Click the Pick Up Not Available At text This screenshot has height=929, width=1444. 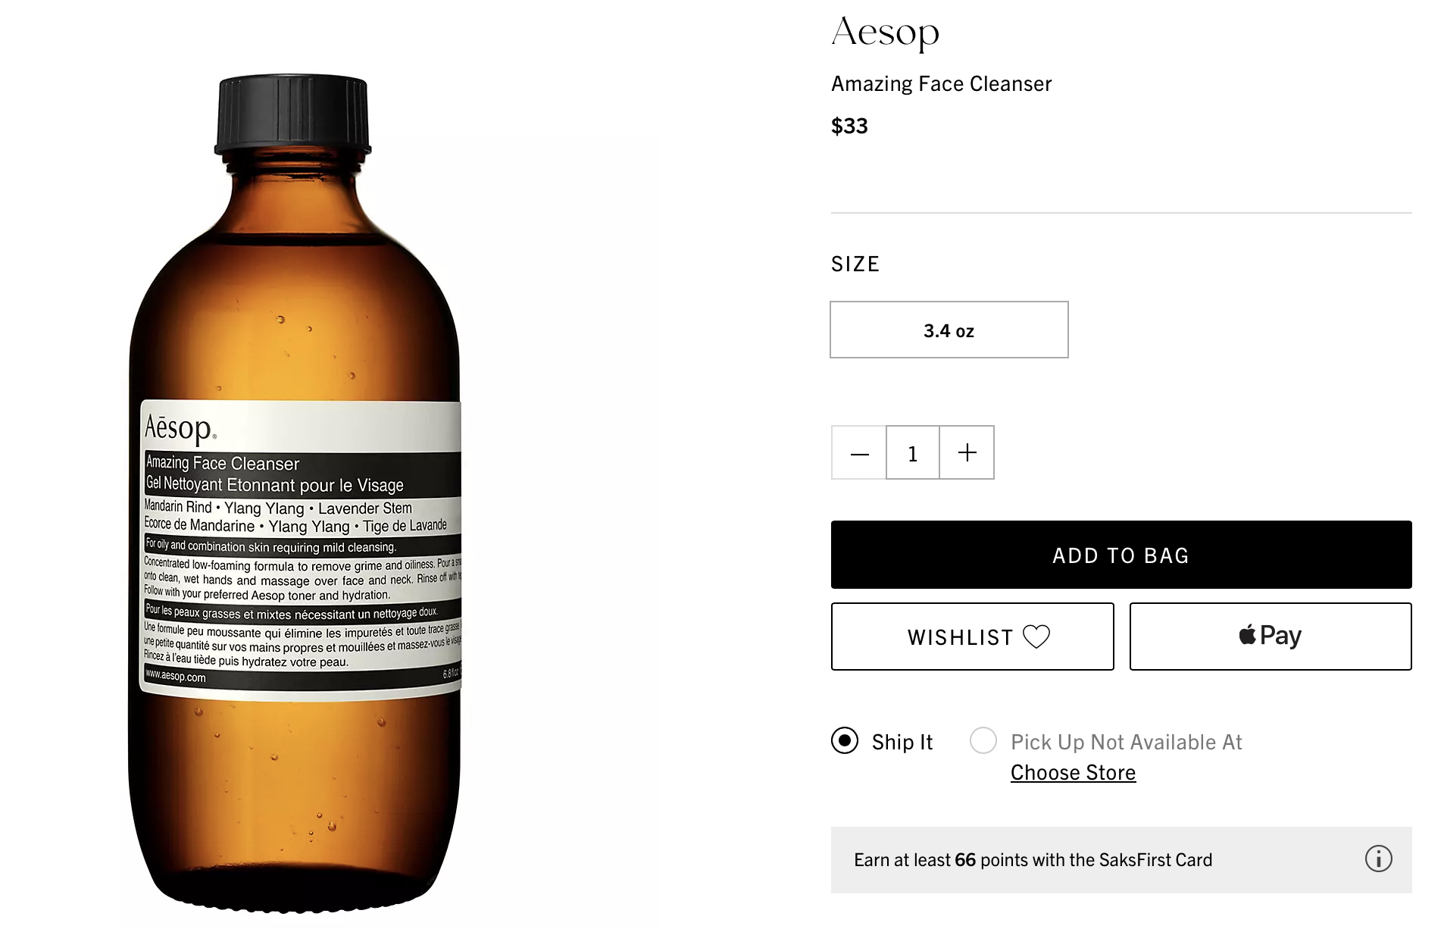1126,742
